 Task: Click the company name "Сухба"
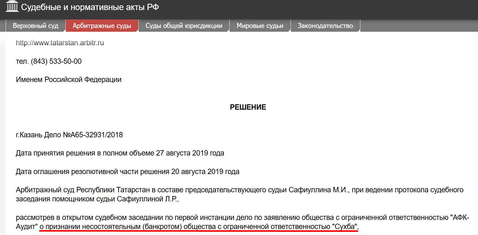point(345,227)
